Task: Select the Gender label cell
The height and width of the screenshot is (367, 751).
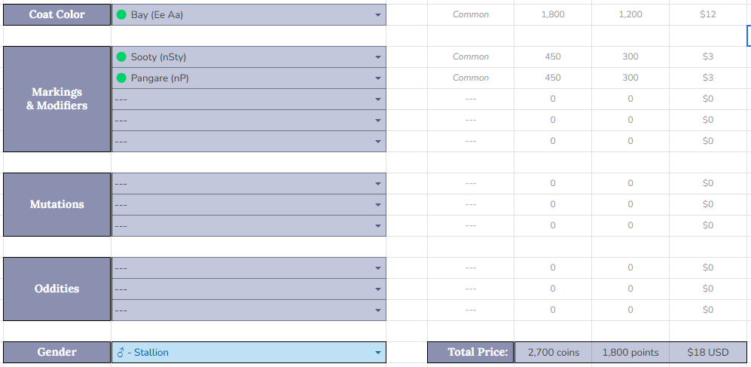Action: pos(56,352)
